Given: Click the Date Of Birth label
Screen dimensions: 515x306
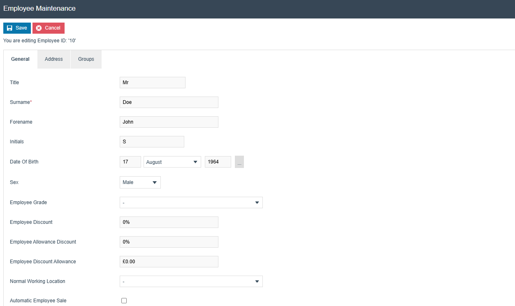Looking at the screenshot, I should (x=24, y=162).
